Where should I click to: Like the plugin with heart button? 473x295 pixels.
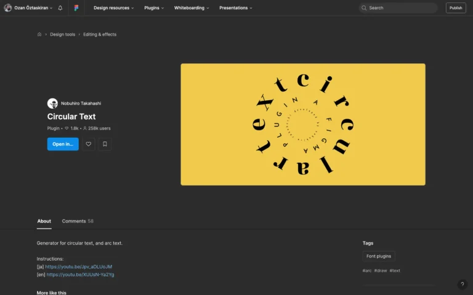[x=89, y=144]
